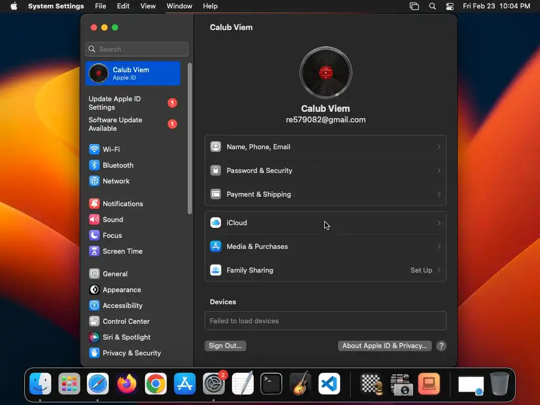
Task: Launch Safari from the Dock
Action: pyautogui.click(x=98, y=384)
